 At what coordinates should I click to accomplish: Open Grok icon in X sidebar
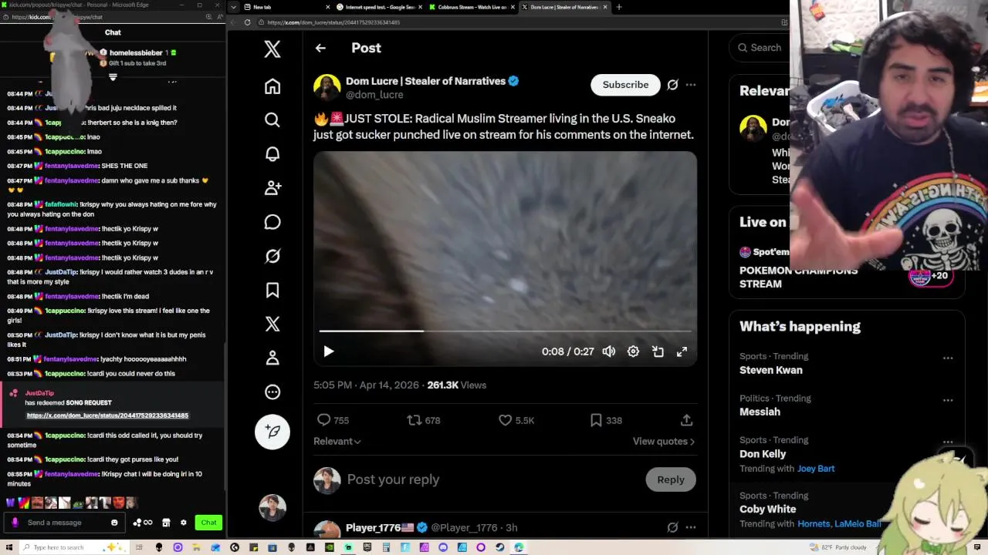pyautogui.click(x=272, y=256)
